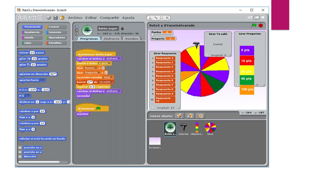Screen dimensions: 317x178
Task: Select the Escenario stage thumbnail
Action: point(155,143)
